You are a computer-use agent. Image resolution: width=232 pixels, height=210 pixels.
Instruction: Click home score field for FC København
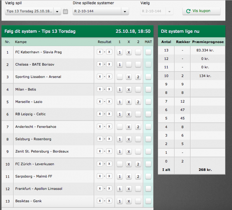pos(100,52)
